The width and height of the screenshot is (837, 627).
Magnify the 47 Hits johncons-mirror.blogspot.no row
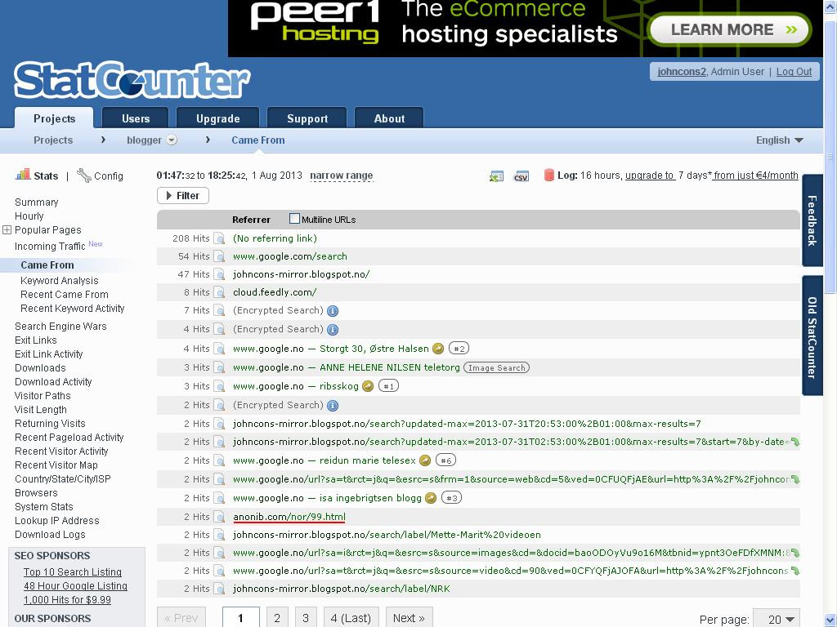tap(219, 274)
